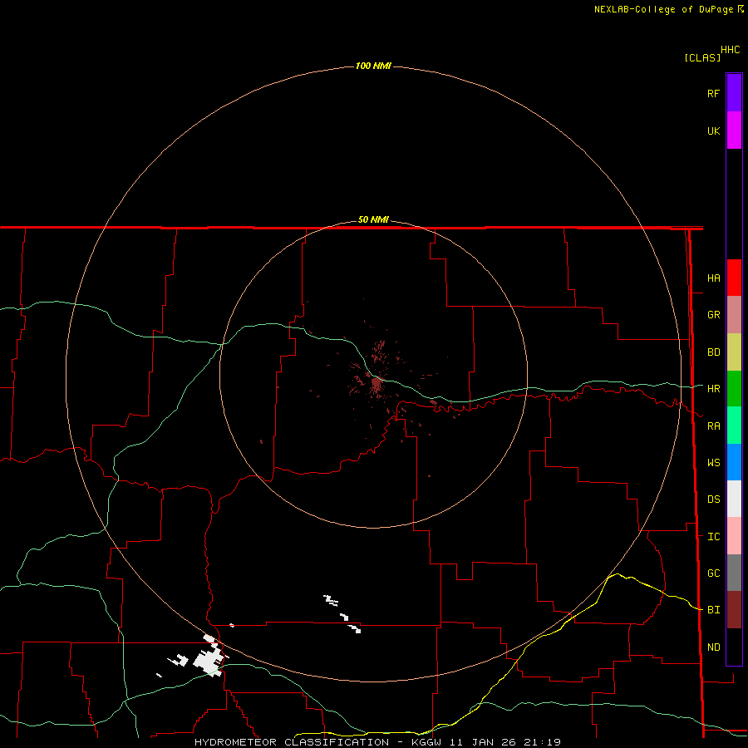Click the RA legend label

tap(713, 426)
